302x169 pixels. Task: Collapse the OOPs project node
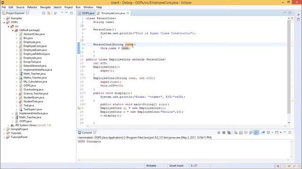point(4,22)
